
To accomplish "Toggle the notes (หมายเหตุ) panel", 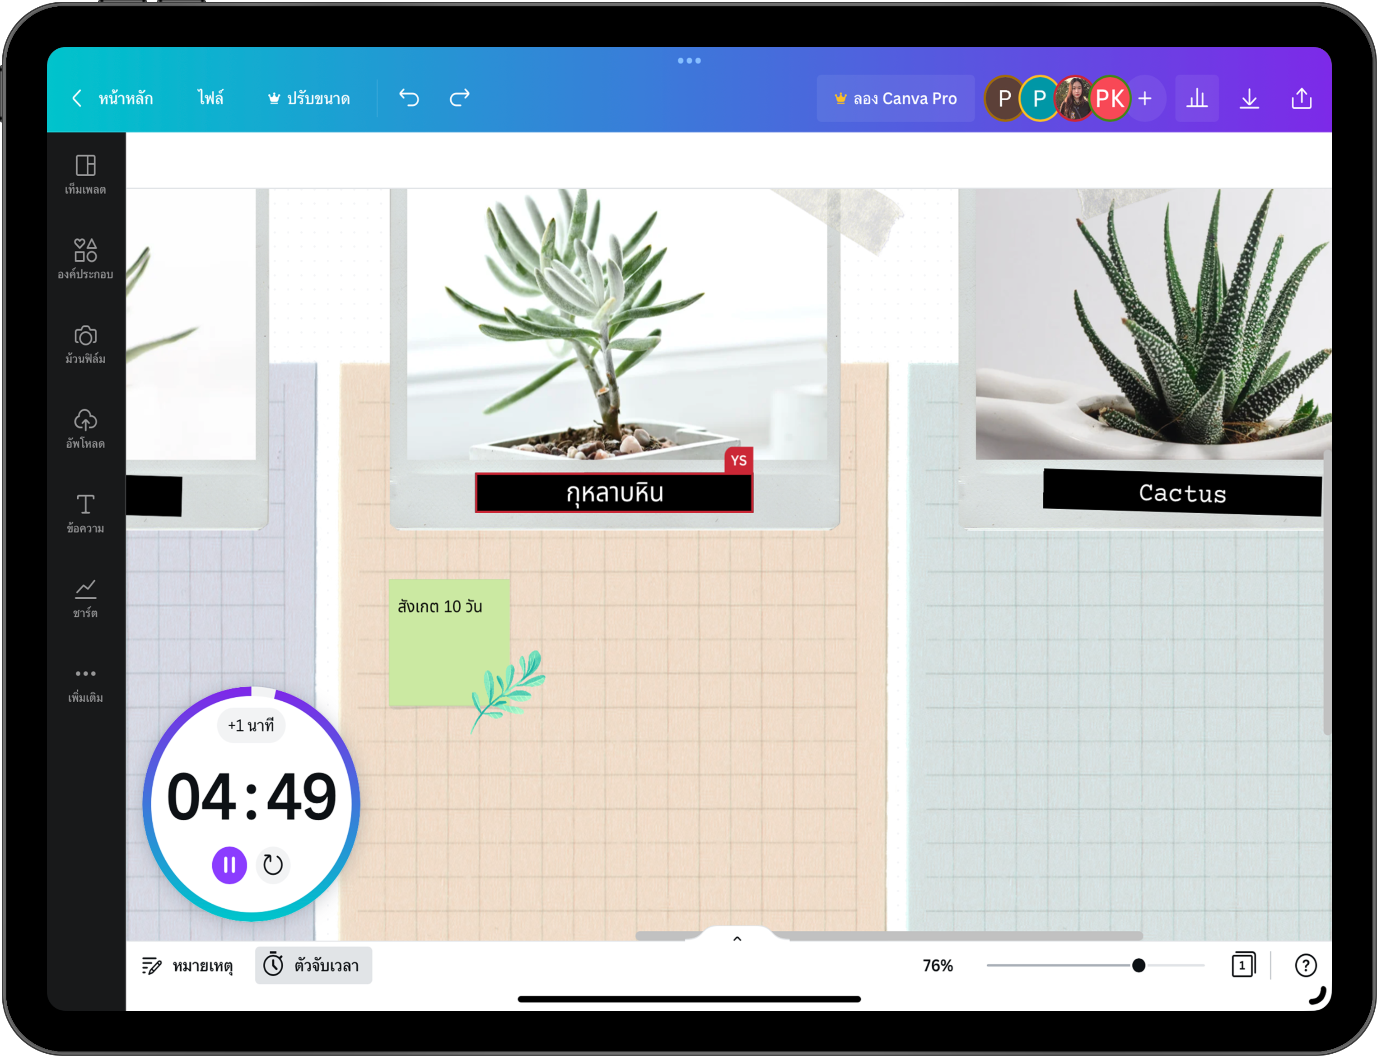I will (187, 965).
